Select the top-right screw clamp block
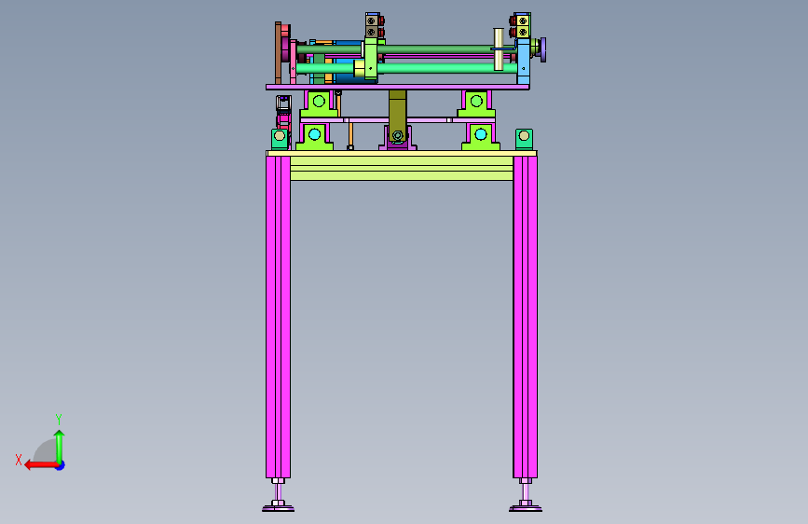The image size is (808, 524). coord(522,26)
